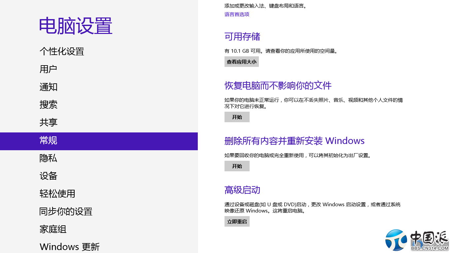This screenshot has height=253, width=451.
Task: Select the highlighted 常规 category
Action: point(99,141)
